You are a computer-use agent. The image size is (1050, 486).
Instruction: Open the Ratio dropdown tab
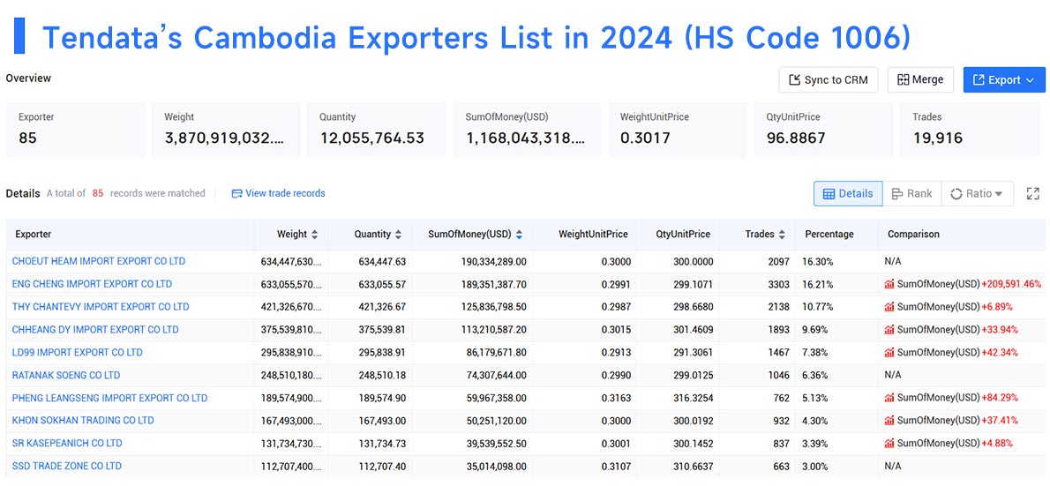coord(977,193)
